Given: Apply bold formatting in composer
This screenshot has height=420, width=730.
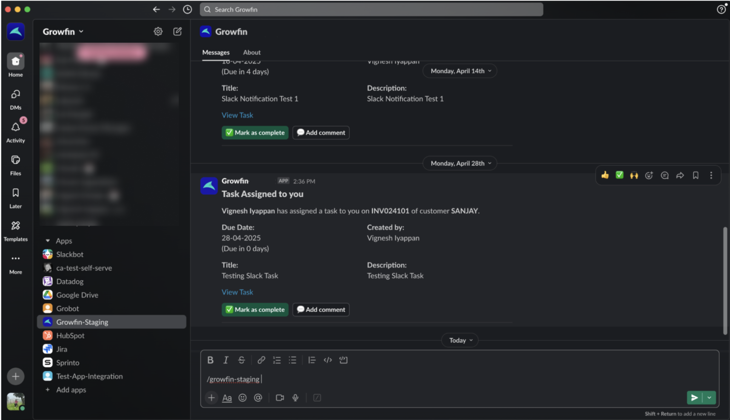Looking at the screenshot, I should tap(210, 360).
